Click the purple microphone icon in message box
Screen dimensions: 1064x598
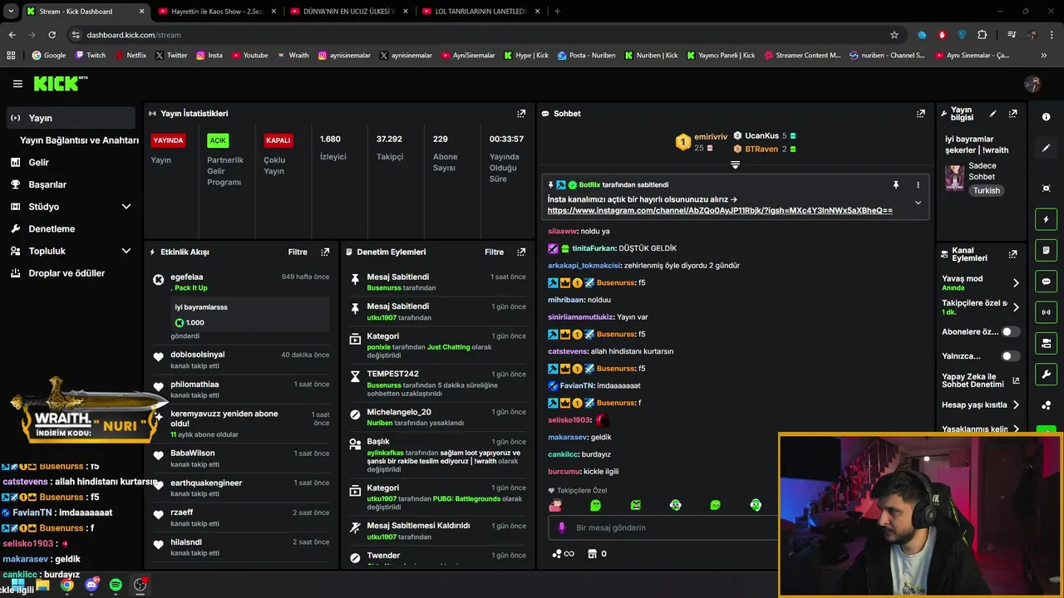562,527
